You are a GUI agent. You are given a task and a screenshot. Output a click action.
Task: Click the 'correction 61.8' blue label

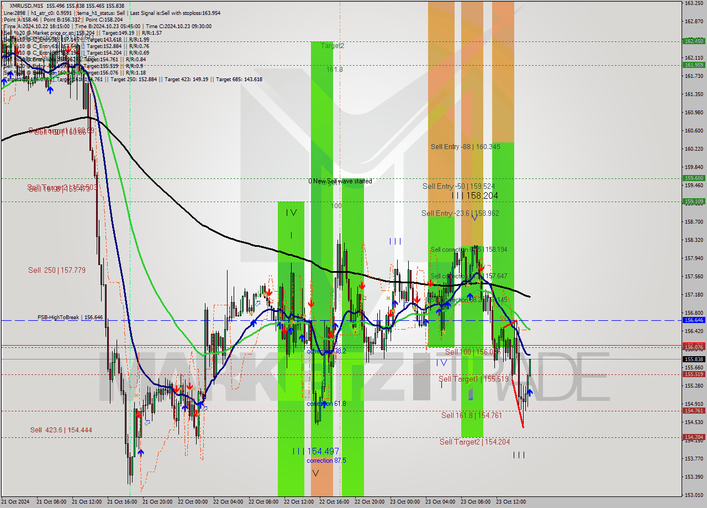326,404
